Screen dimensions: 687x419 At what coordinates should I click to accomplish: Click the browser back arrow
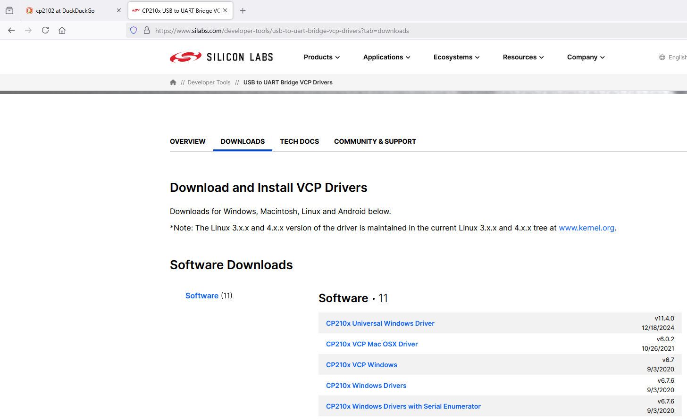point(11,30)
